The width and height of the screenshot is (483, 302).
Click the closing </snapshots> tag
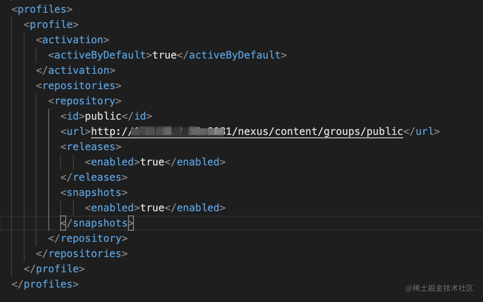[x=97, y=223]
